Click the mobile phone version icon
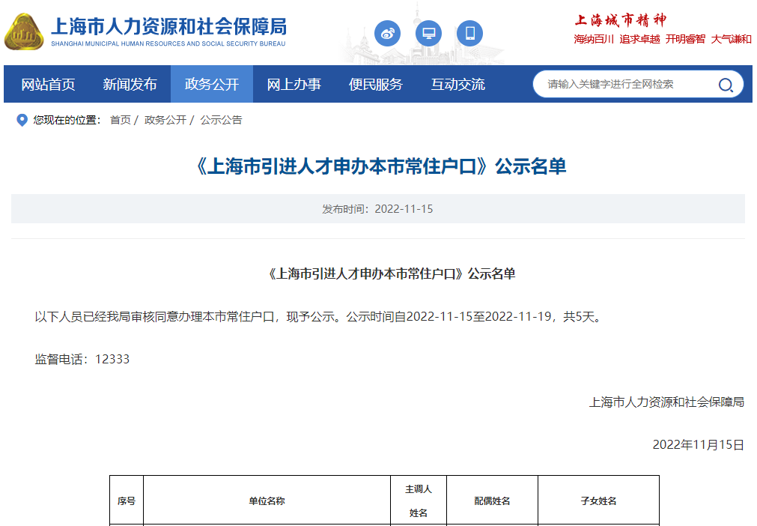The height and width of the screenshot is (526, 757). point(469,33)
